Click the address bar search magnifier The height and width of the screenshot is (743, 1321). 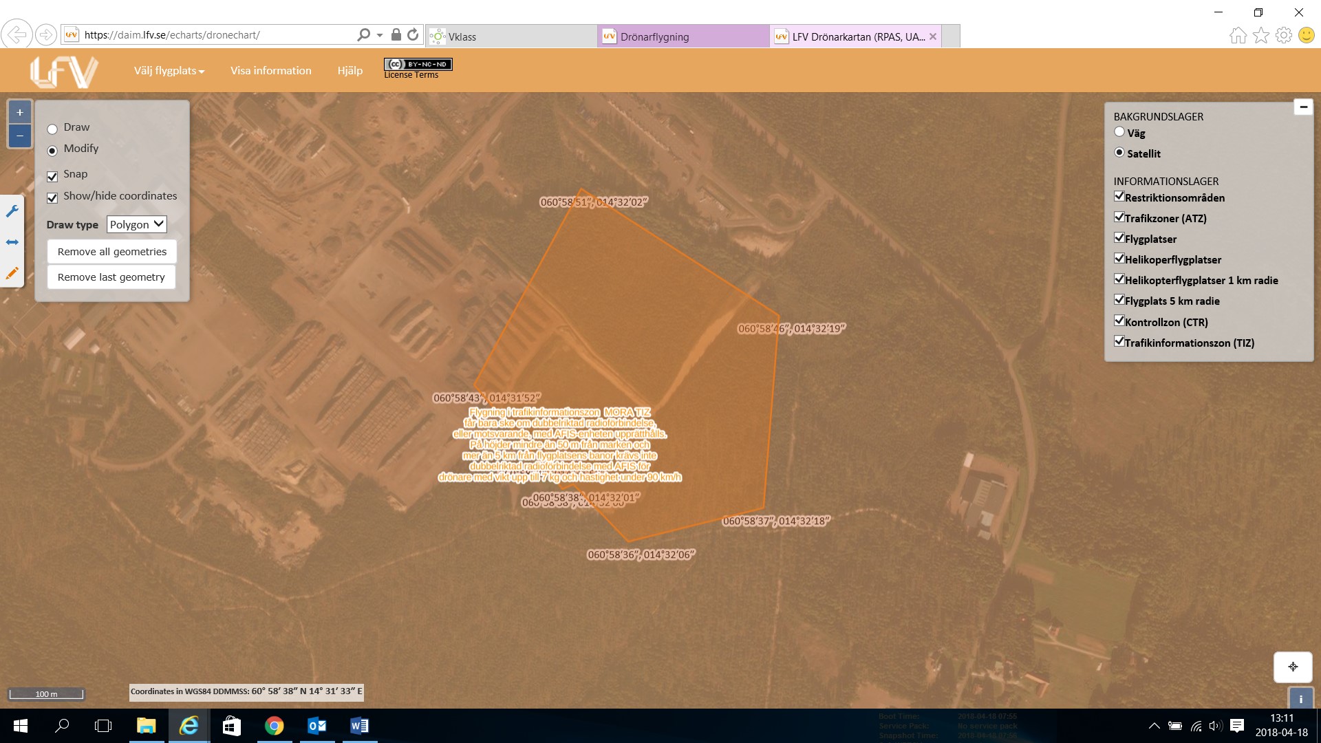(363, 34)
